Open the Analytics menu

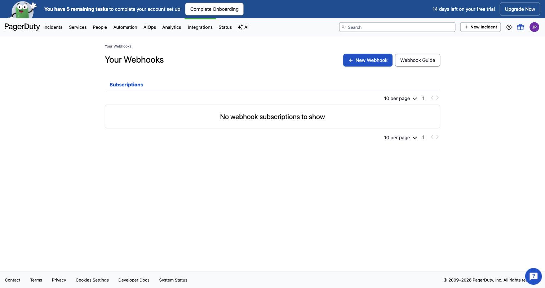(172, 27)
